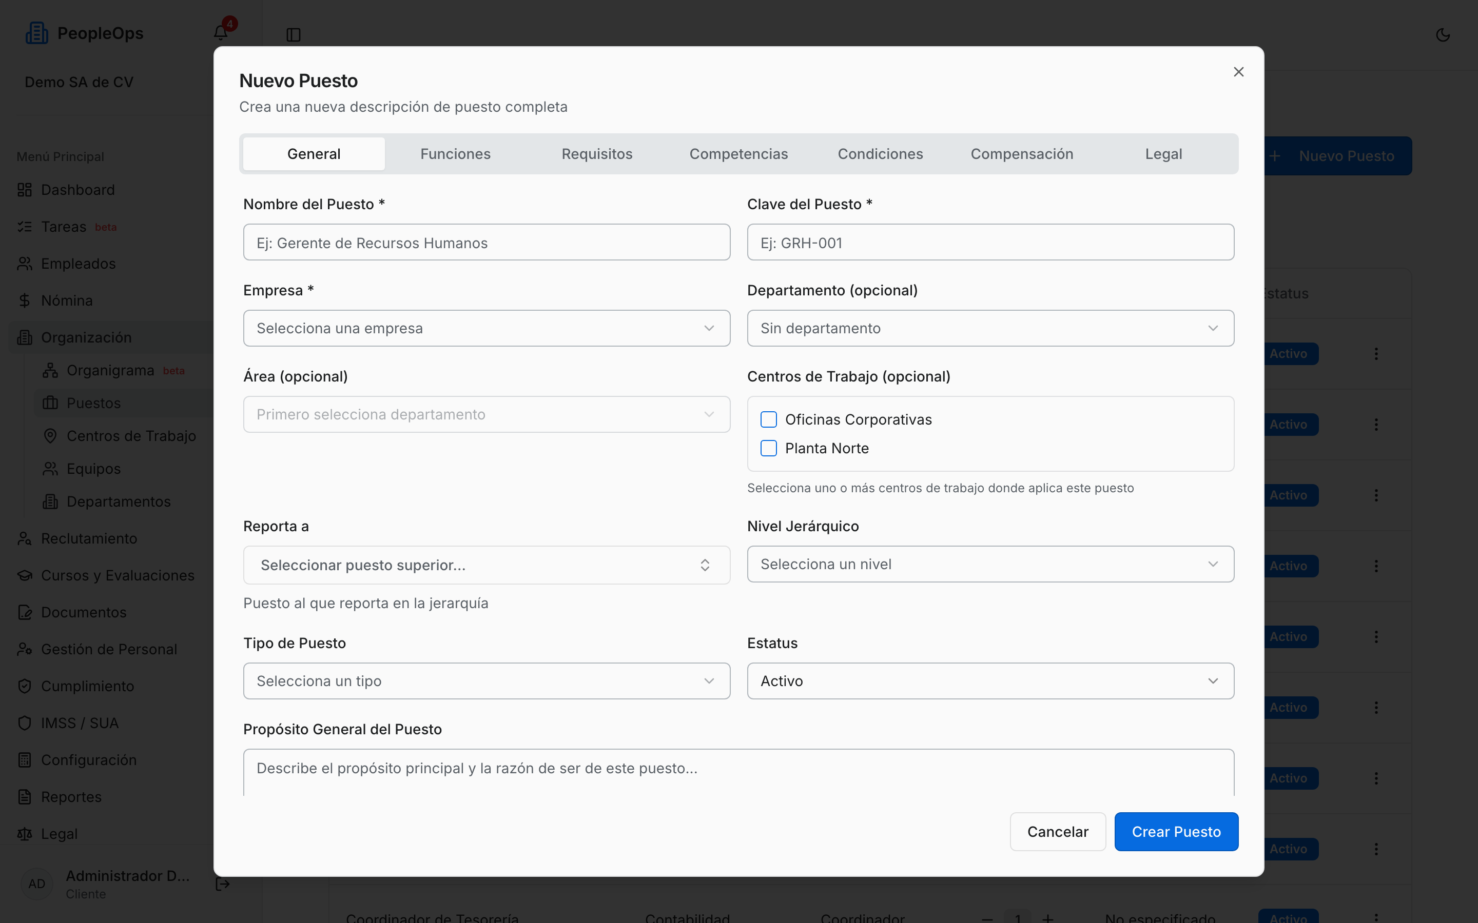Screen dimensions: 1478x923
Task: Open the Reporta a puesto superior selector
Action: pyautogui.click(x=486, y=565)
